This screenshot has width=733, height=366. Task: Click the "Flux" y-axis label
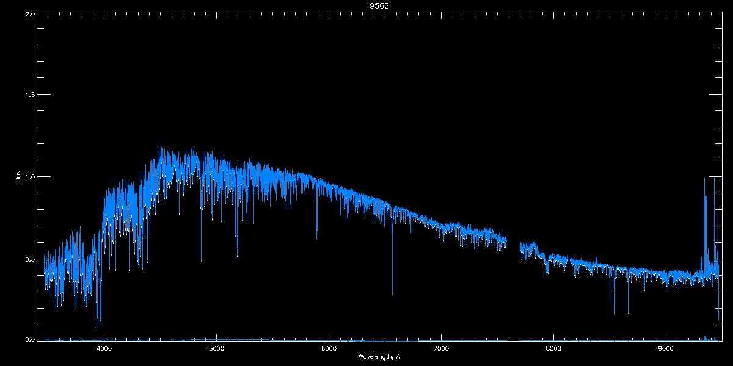18,176
